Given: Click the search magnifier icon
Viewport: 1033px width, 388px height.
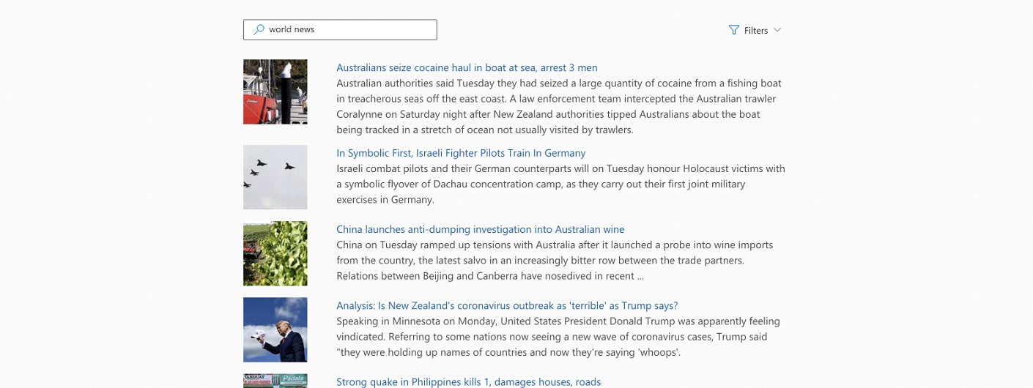Looking at the screenshot, I should 259,30.
